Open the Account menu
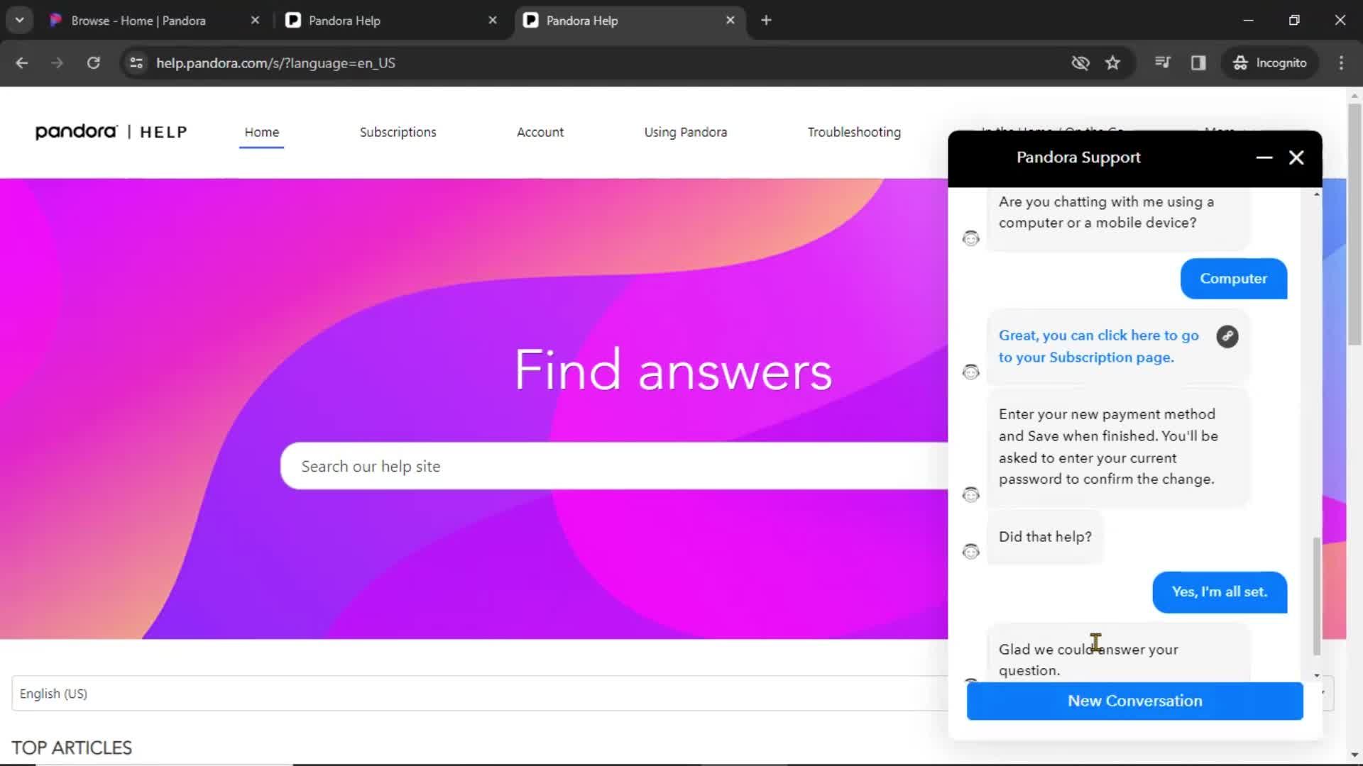1363x766 pixels. tap(540, 132)
